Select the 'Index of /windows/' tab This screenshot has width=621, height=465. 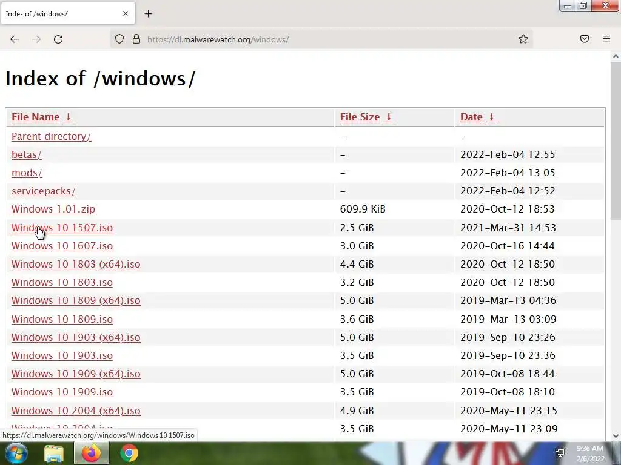coord(68,14)
